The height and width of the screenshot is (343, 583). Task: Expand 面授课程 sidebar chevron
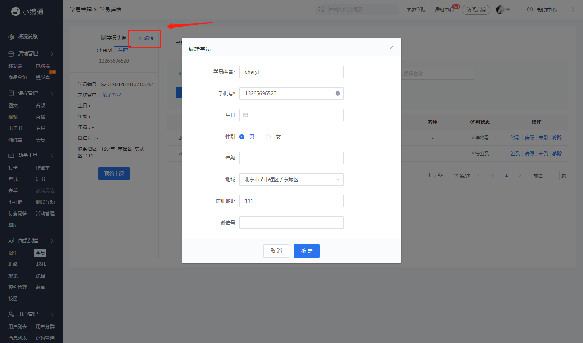(52, 241)
